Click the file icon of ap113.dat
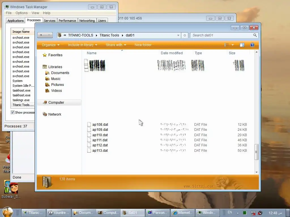The width and height of the screenshot is (290, 217). coord(89,150)
